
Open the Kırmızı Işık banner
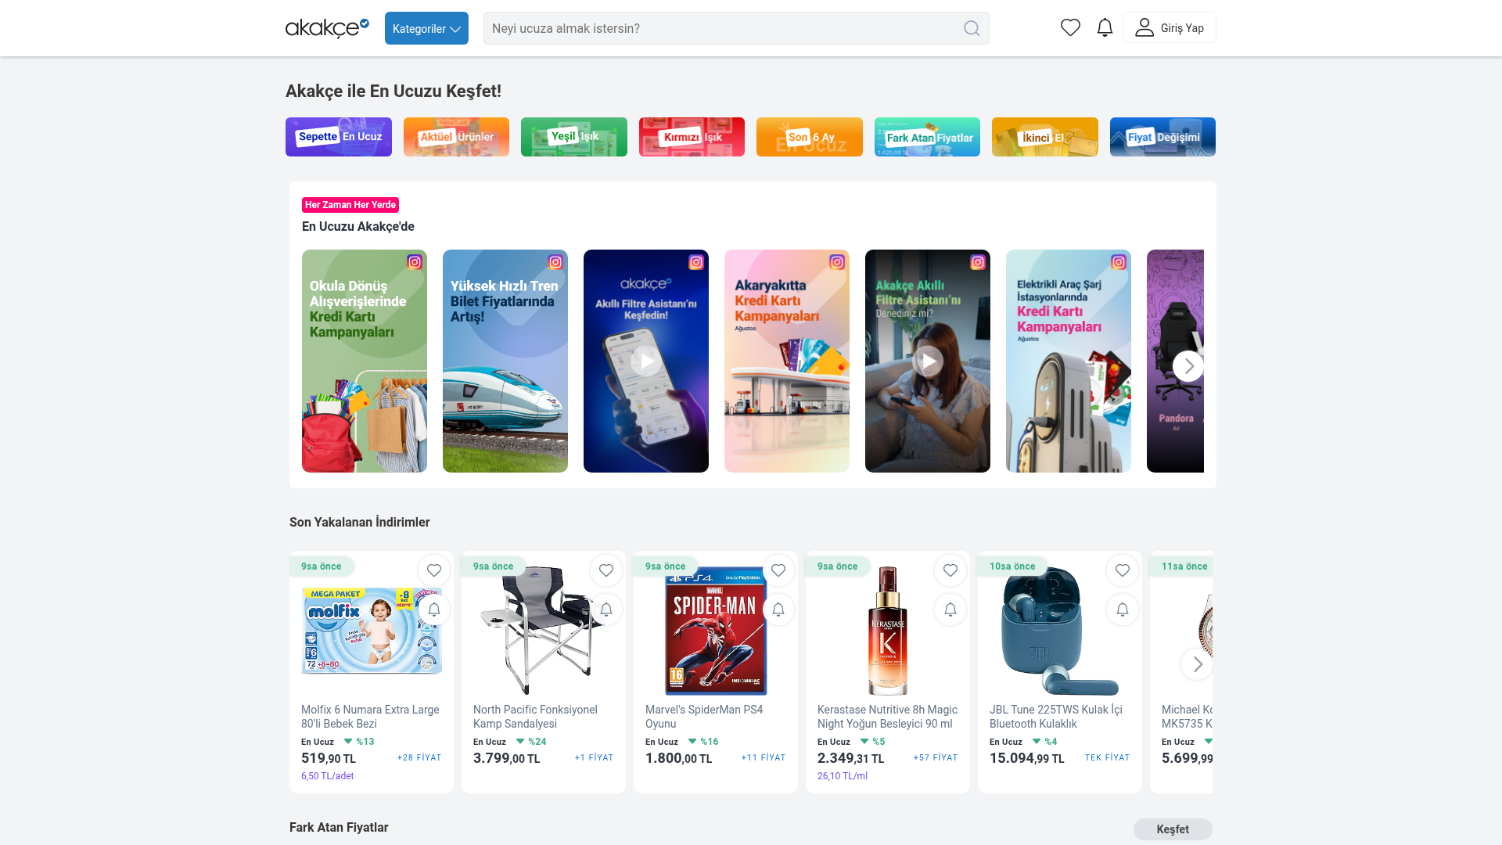pyautogui.click(x=692, y=137)
